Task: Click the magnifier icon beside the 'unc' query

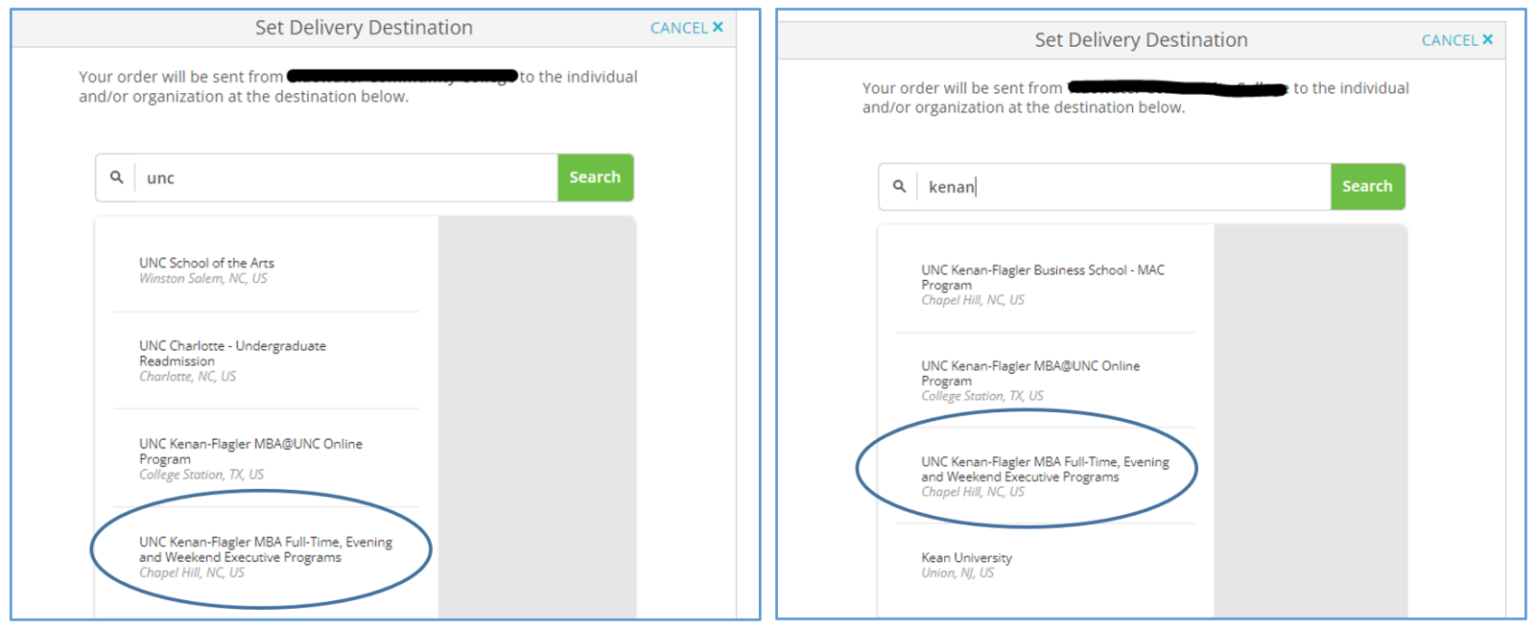Action: (116, 177)
